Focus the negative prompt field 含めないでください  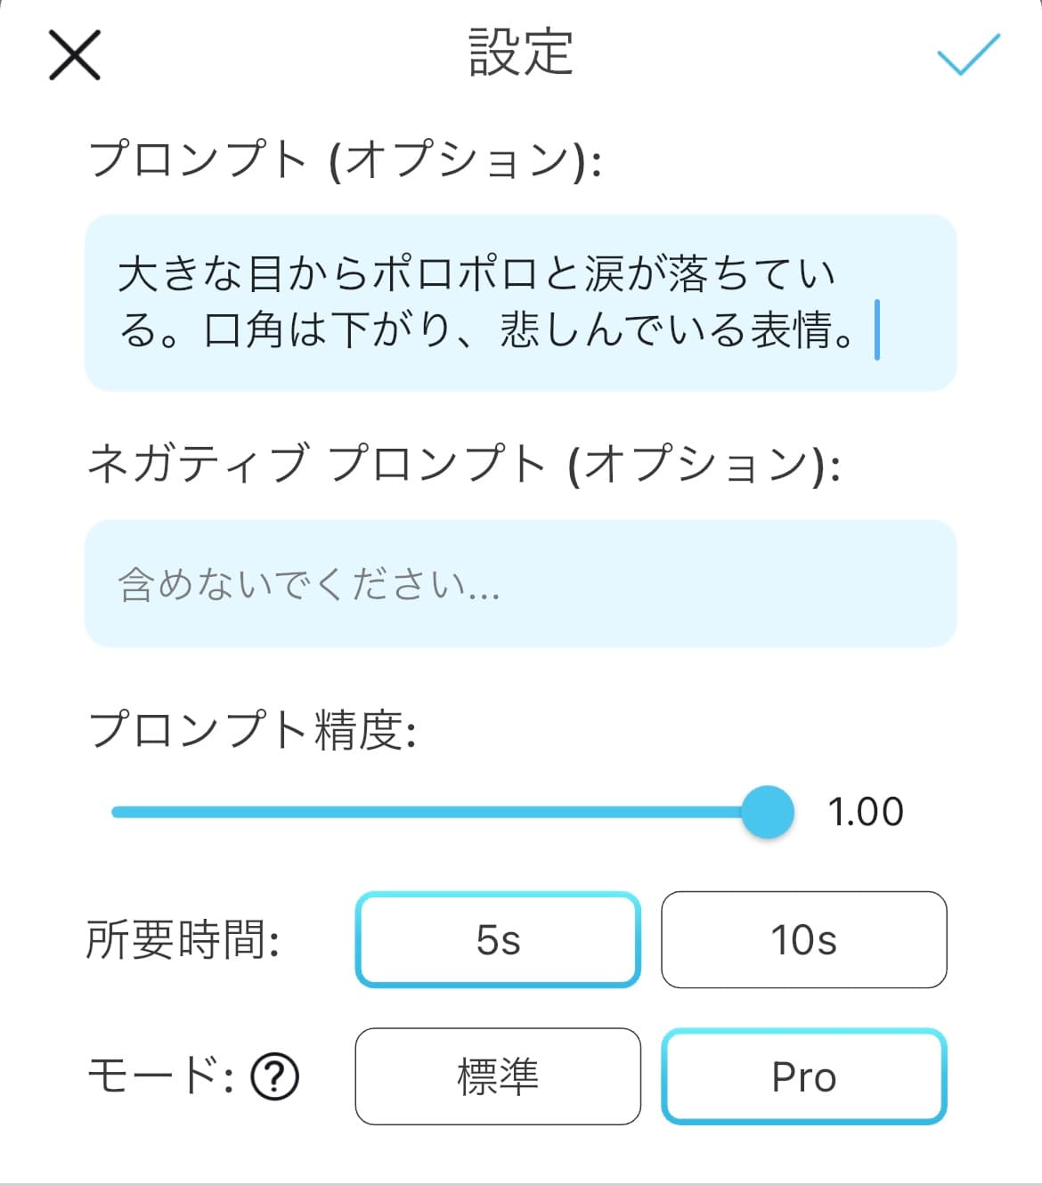(521, 584)
